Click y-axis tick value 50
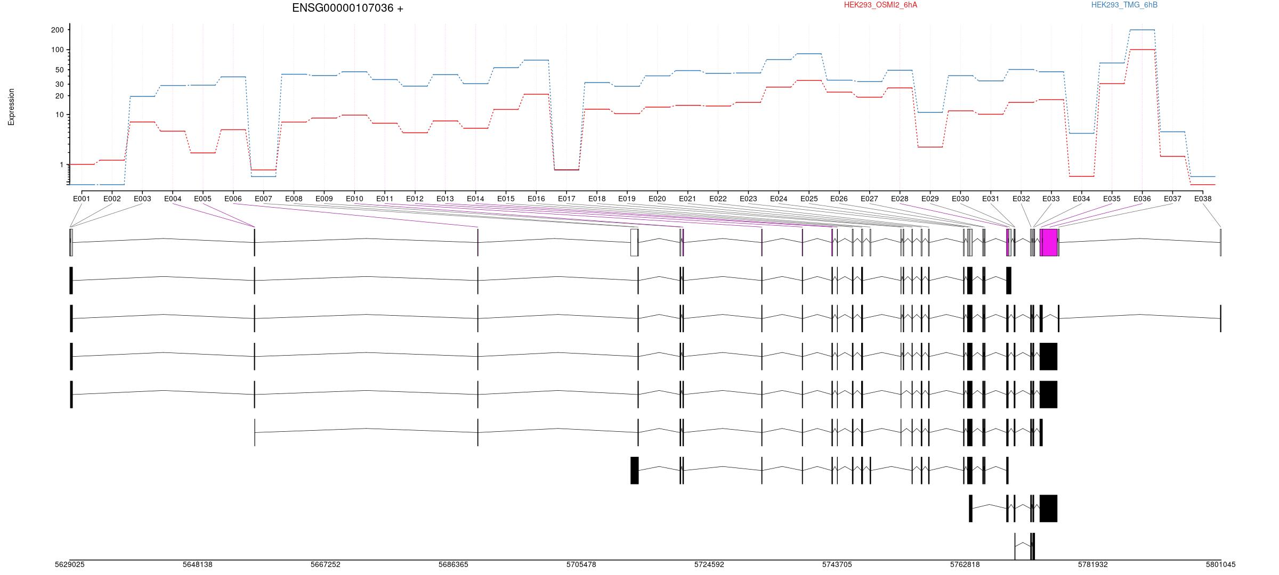Viewport: 1279px width, 575px height. click(59, 70)
